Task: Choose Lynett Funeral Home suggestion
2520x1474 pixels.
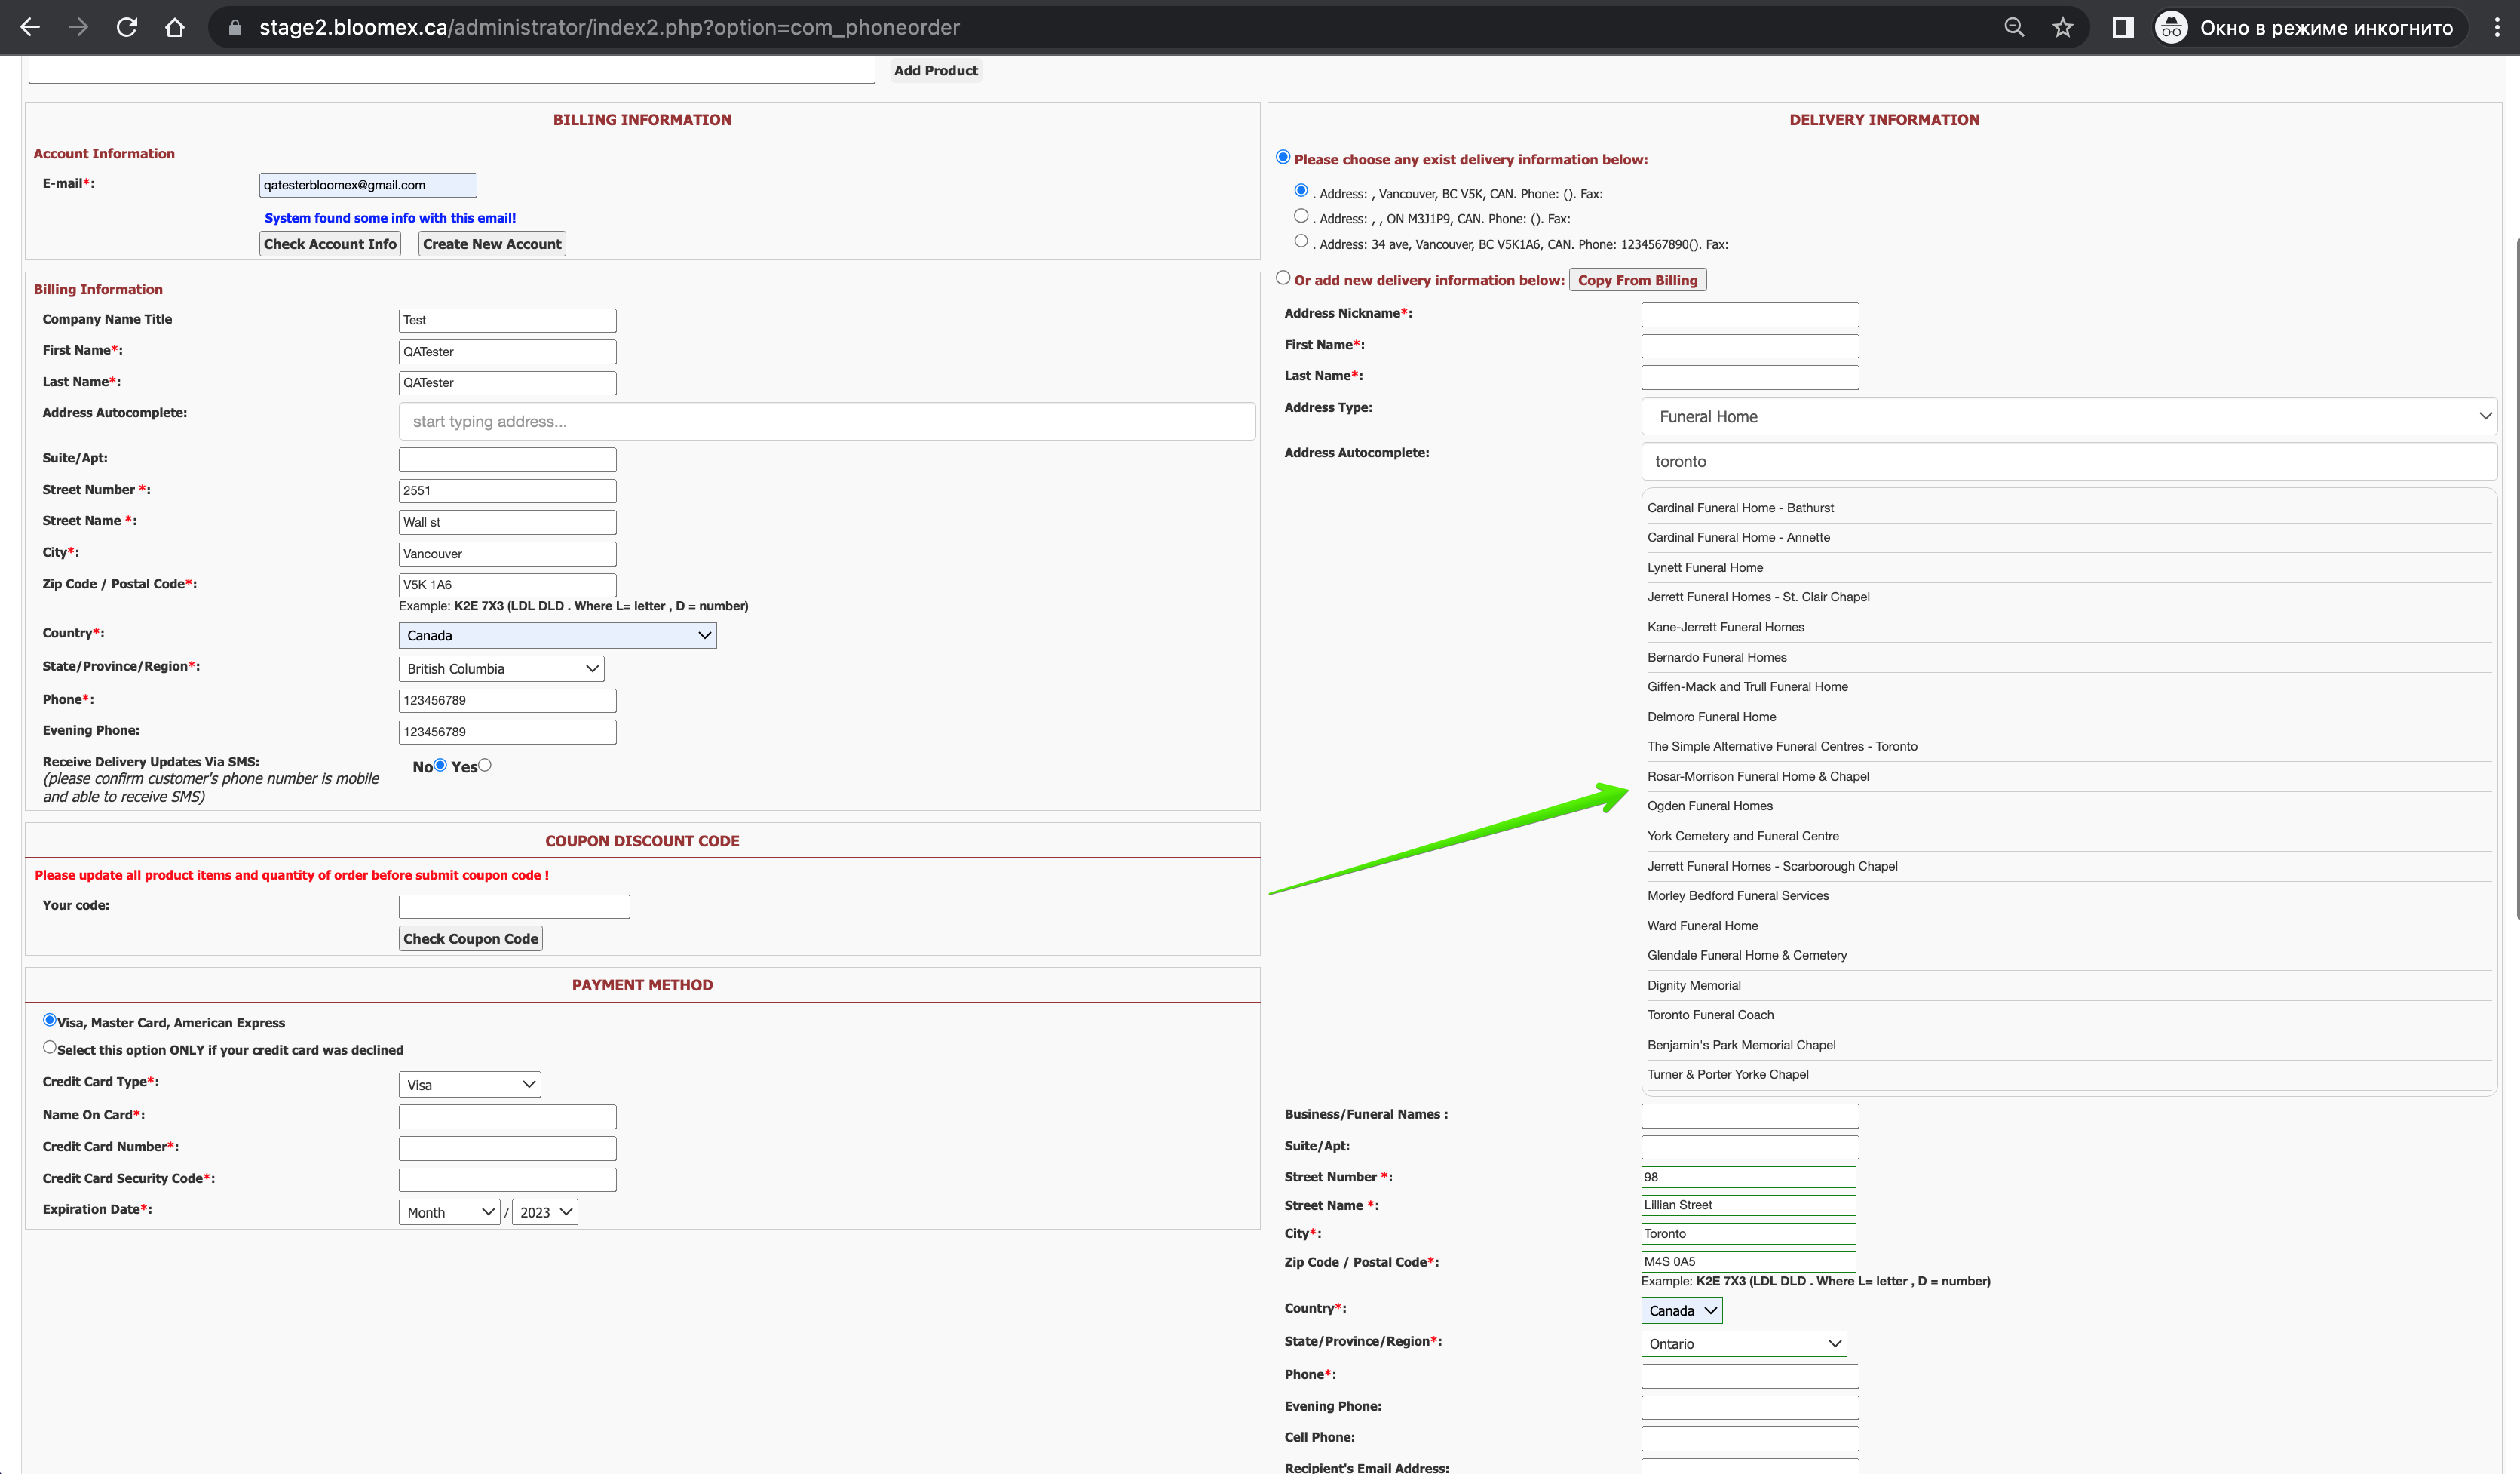Action: 2069,567
